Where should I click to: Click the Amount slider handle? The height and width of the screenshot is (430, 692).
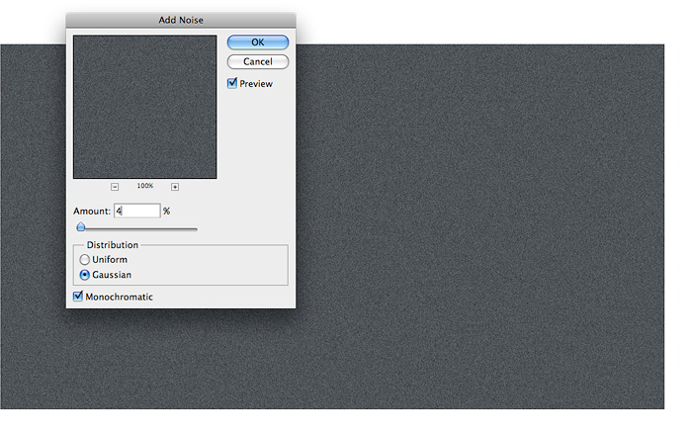(81, 228)
